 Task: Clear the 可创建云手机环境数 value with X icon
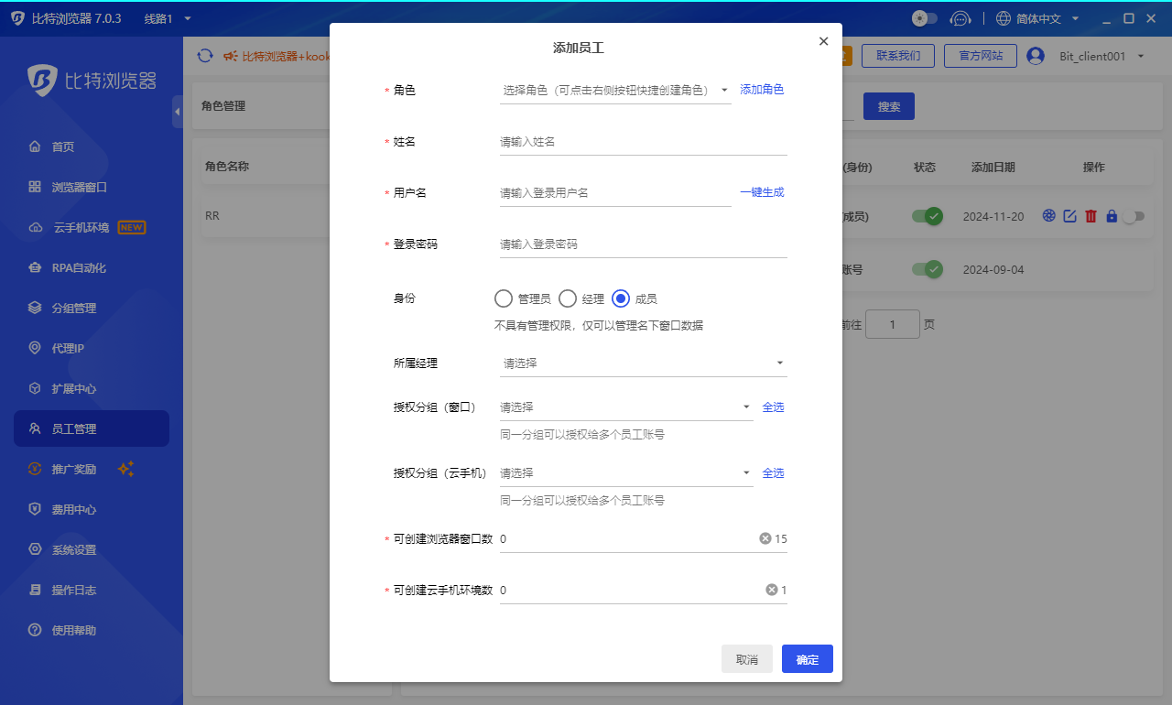click(772, 591)
